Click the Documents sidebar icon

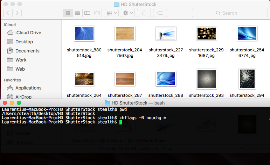(10, 51)
